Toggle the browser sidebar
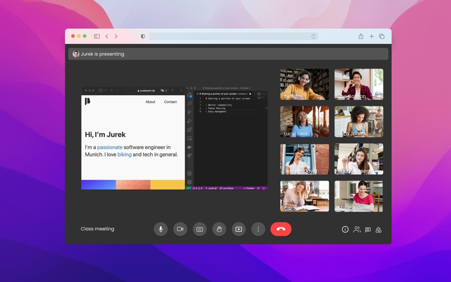451x282 pixels. 97,36
